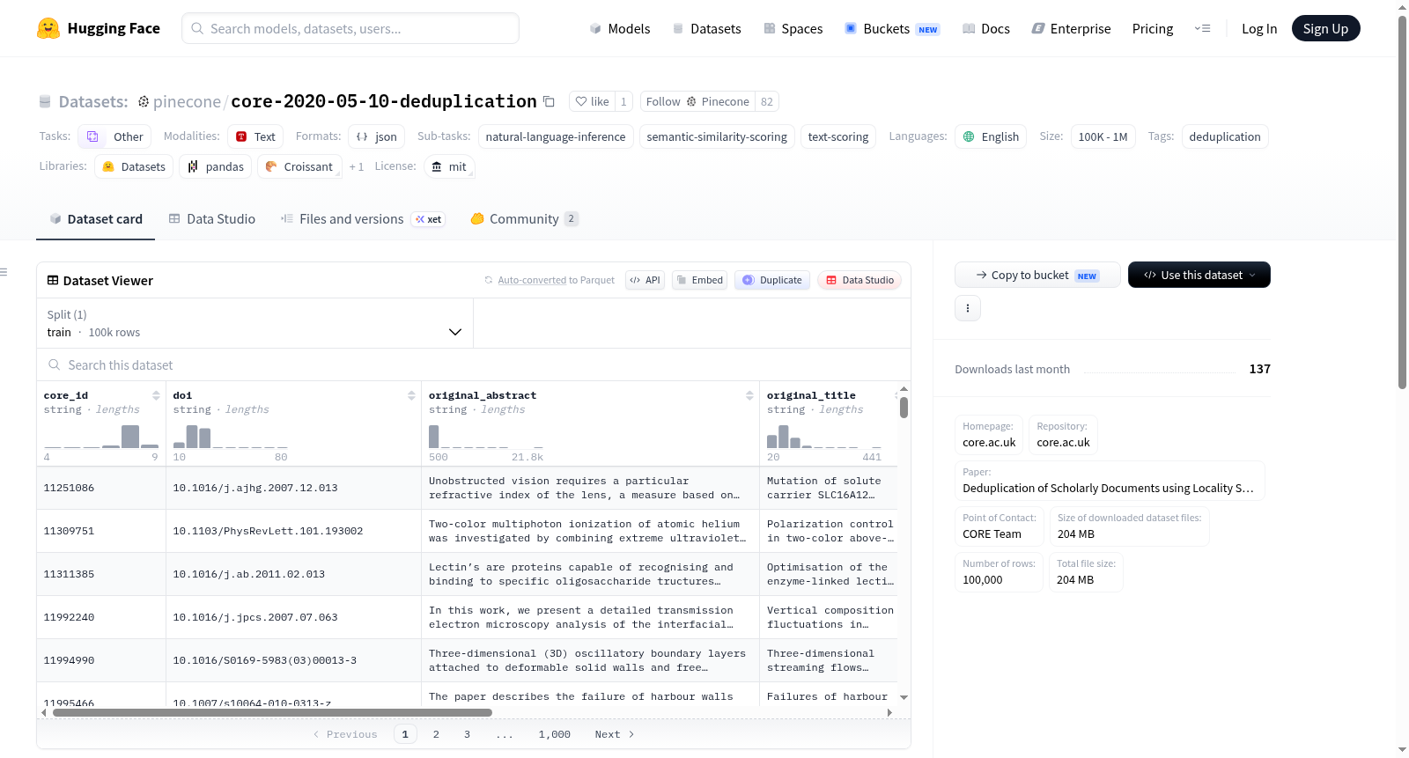
Task: Click the English language tag
Action: 991,136
